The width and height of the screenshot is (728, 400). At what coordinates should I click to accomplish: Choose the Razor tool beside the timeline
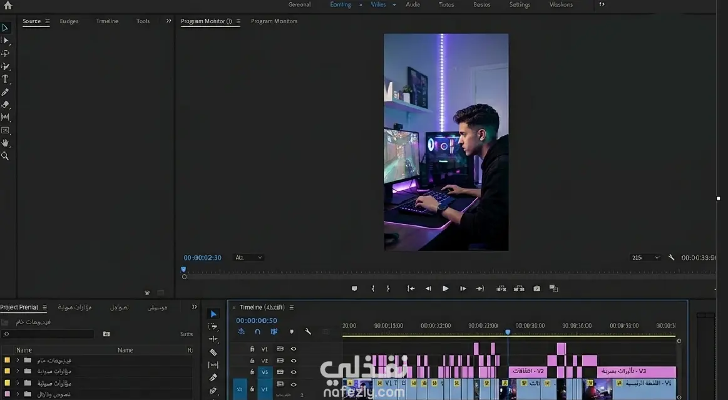(213, 352)
